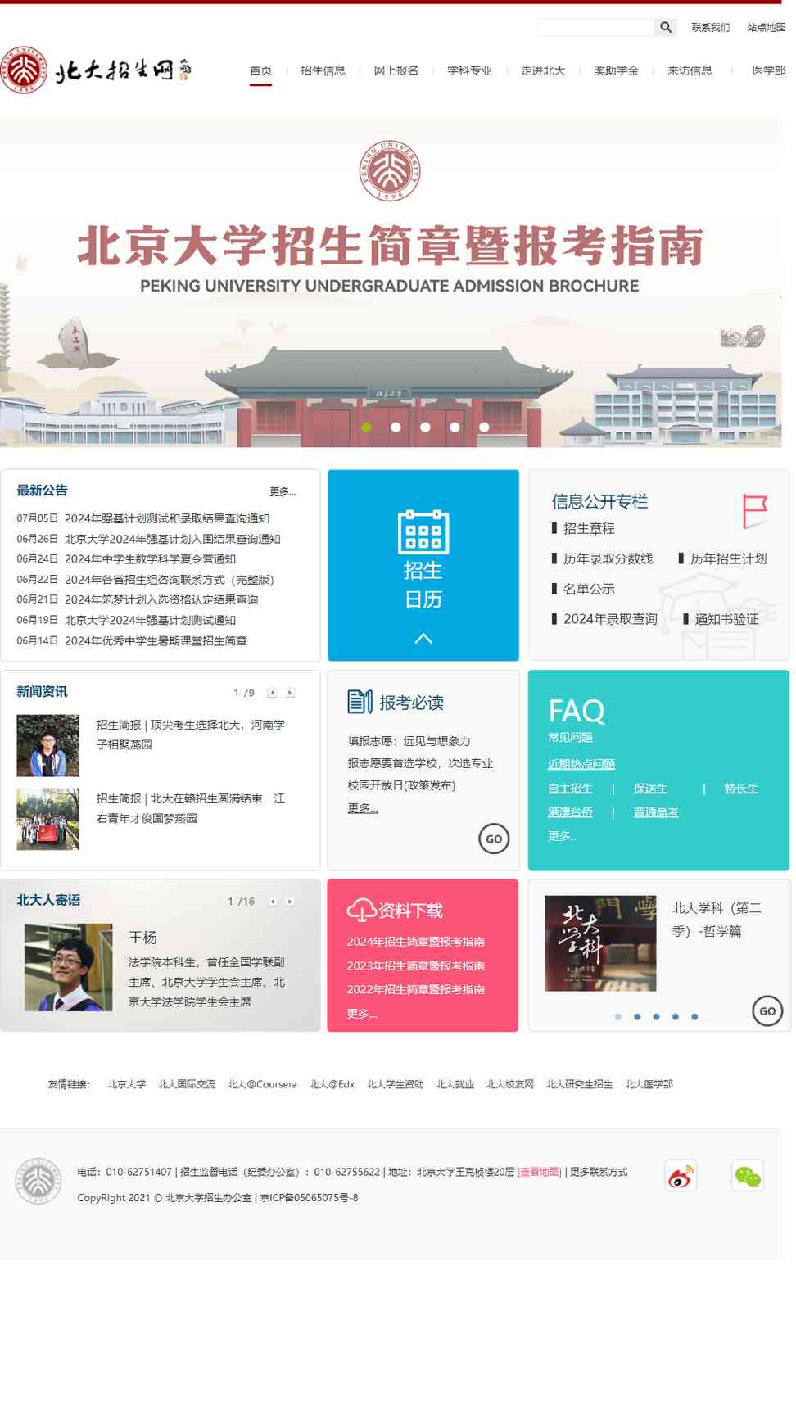Click 更多... under 报考必读
Screen dimensions: 796x1415
coord(363,808)
